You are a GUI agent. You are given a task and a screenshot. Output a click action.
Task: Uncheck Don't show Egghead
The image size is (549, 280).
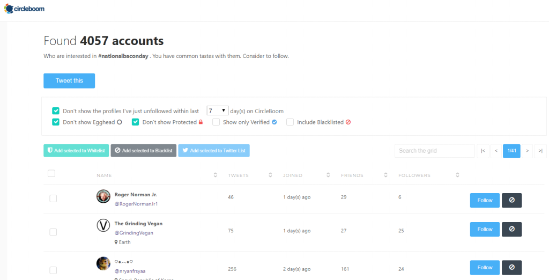click(56, 122)
